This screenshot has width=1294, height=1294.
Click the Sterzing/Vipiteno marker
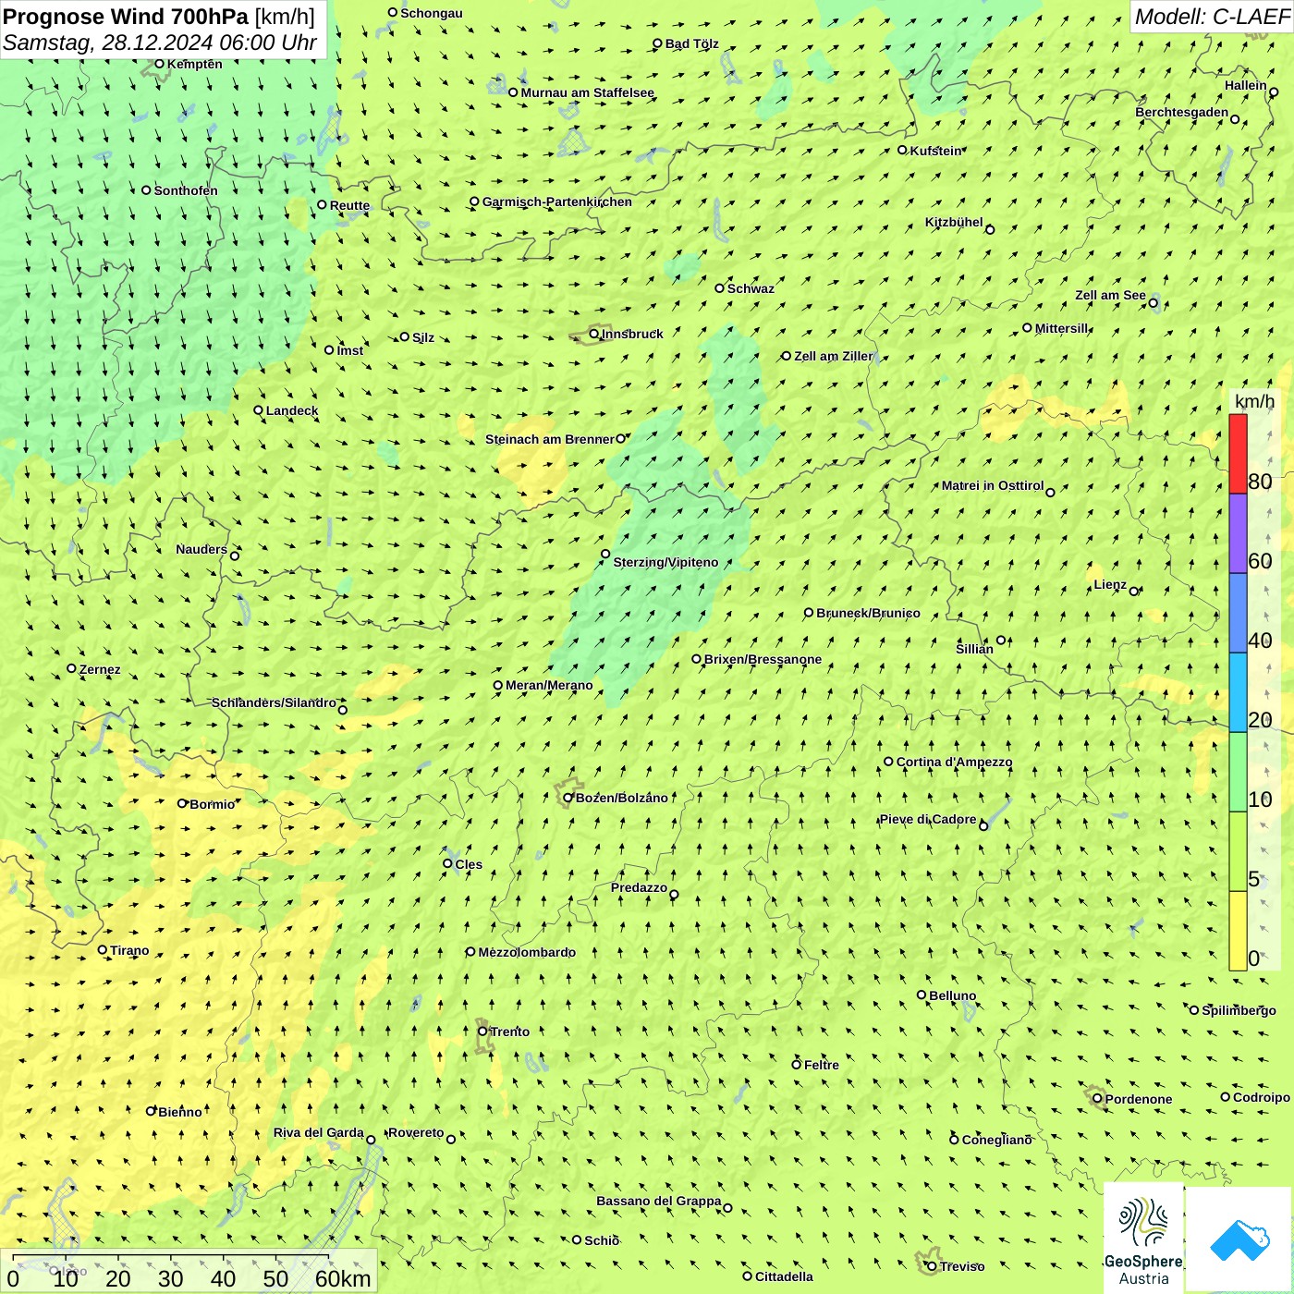point(605,554)
